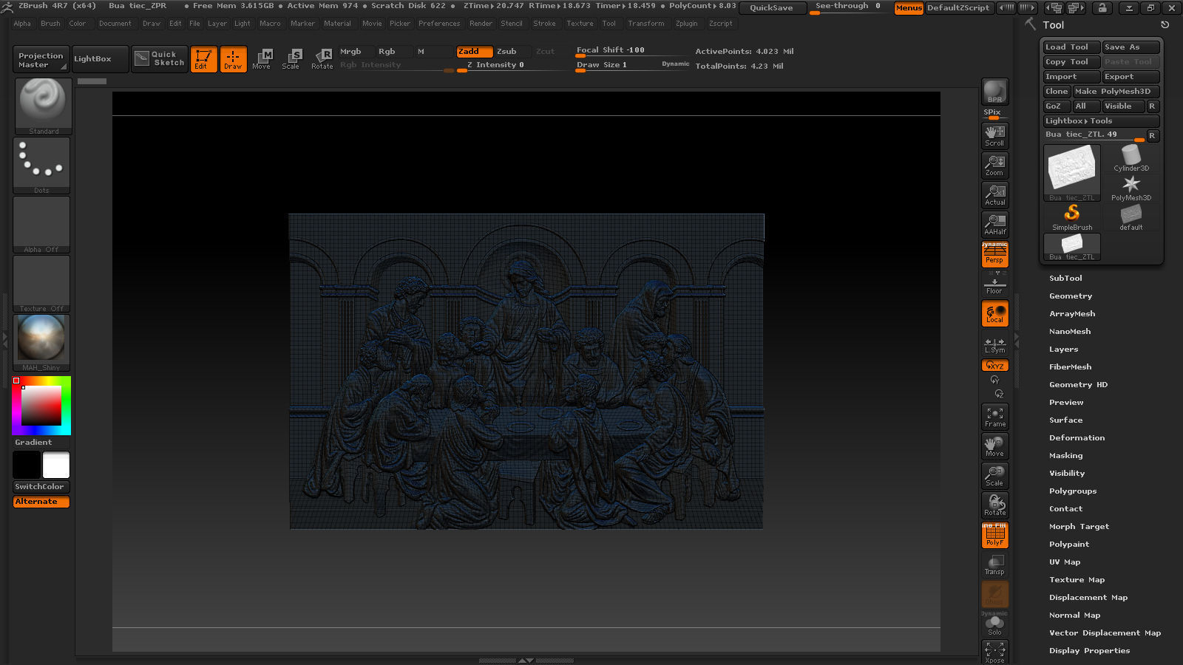Image resolution: width=1183 pixels, height=665 pixels.
Task: Toggle Perspective (Persp) view
Action: 994,253
